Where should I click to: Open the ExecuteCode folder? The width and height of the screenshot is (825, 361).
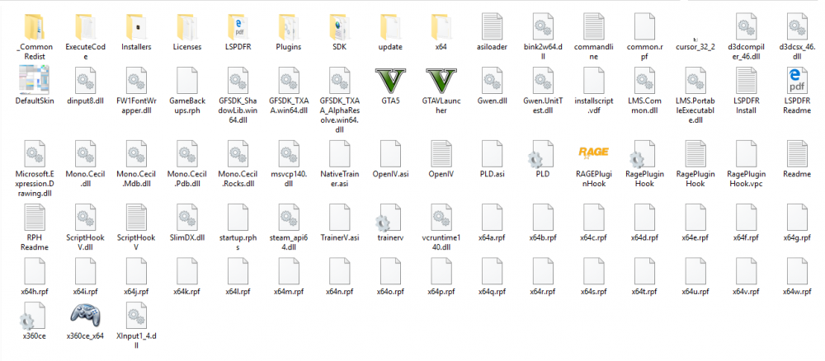[85, 27]
